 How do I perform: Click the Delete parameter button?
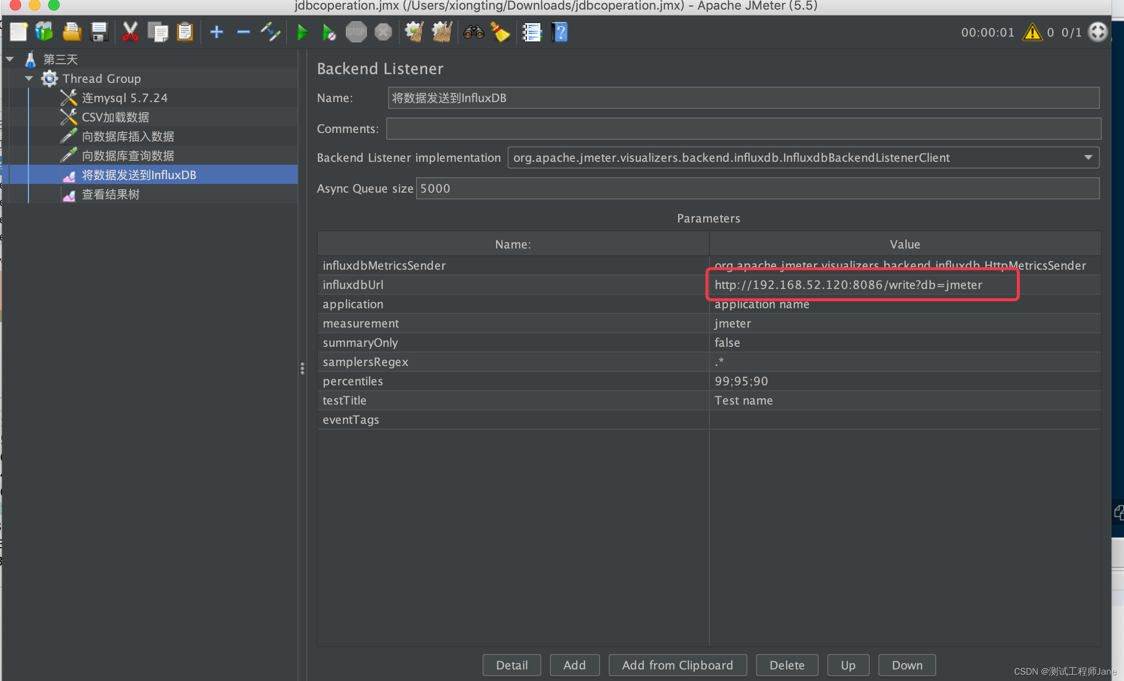(787, 665)
